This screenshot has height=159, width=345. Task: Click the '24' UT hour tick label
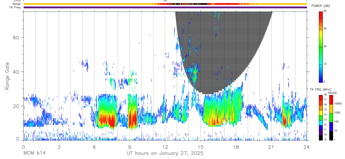point(307,147)
